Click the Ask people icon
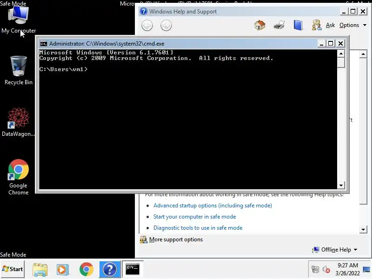Viewport: 372px width, 279px height. [x=317, y=25]
